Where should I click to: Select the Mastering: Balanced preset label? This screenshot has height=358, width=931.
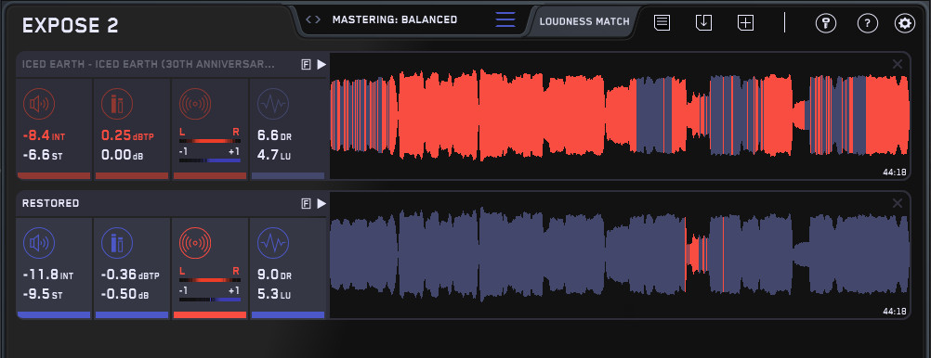click(395, 19)
